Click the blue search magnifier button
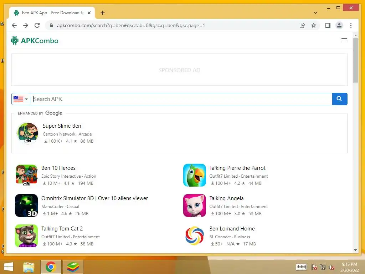 click(340, 99)
